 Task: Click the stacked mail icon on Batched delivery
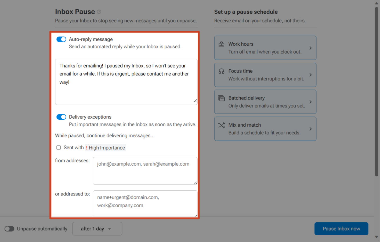coord(221,98)
